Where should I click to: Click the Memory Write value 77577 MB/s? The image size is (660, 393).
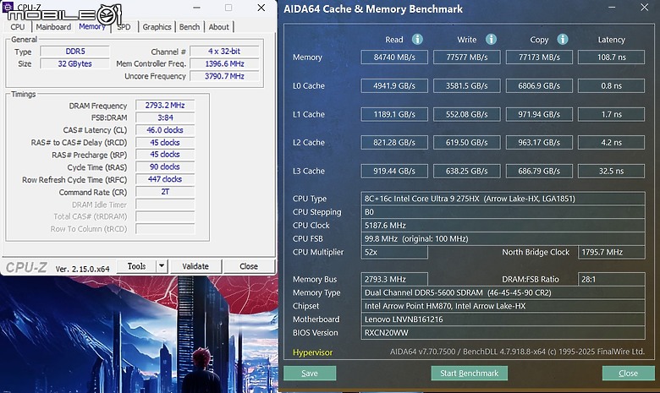[467, 57]
